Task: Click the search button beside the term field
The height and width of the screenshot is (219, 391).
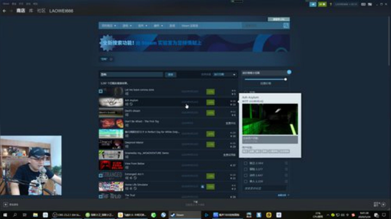Action: (x=171, y=74)
